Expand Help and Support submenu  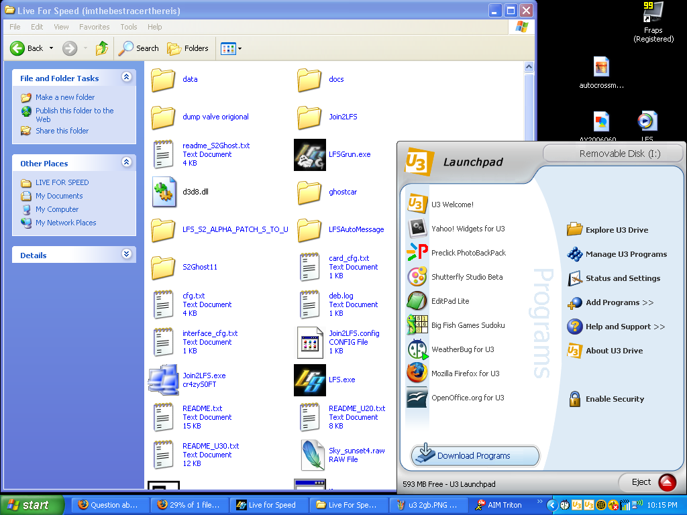coord(616,327)
